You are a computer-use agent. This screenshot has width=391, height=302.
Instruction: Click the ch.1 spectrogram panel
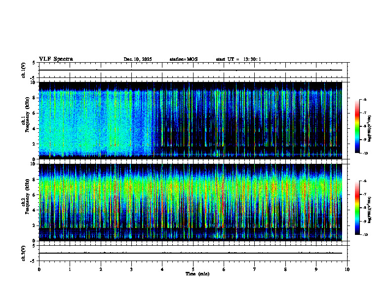pyautogui.click(x=191, y=120)
